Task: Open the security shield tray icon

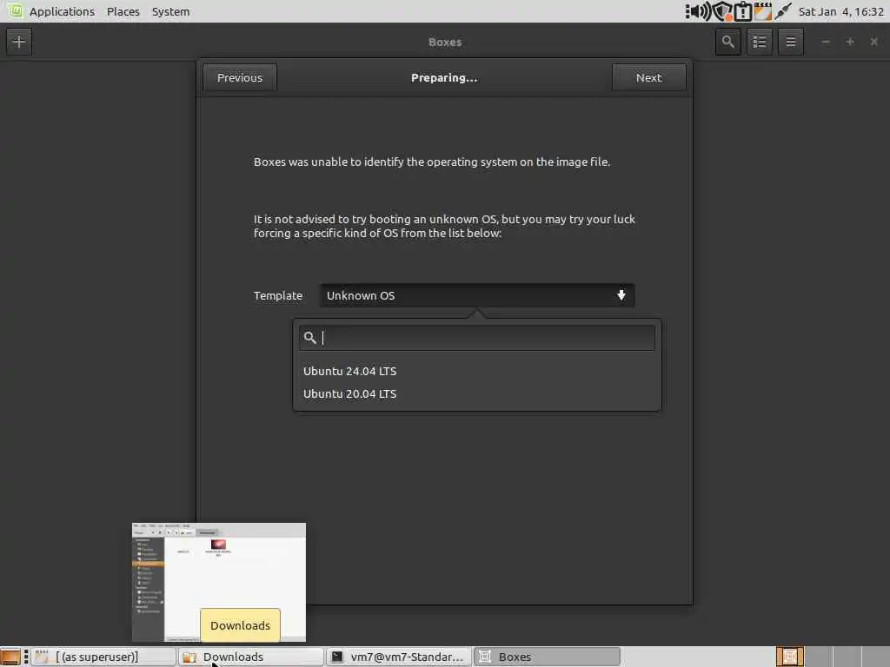Action: coord(722,11)
